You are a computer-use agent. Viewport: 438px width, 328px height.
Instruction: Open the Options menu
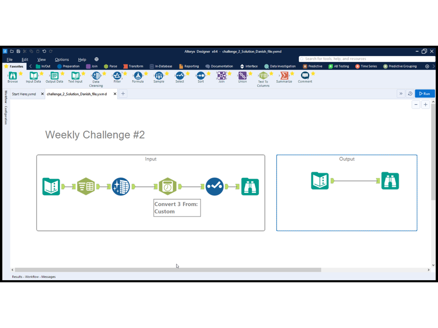click(x=62, y=60)
